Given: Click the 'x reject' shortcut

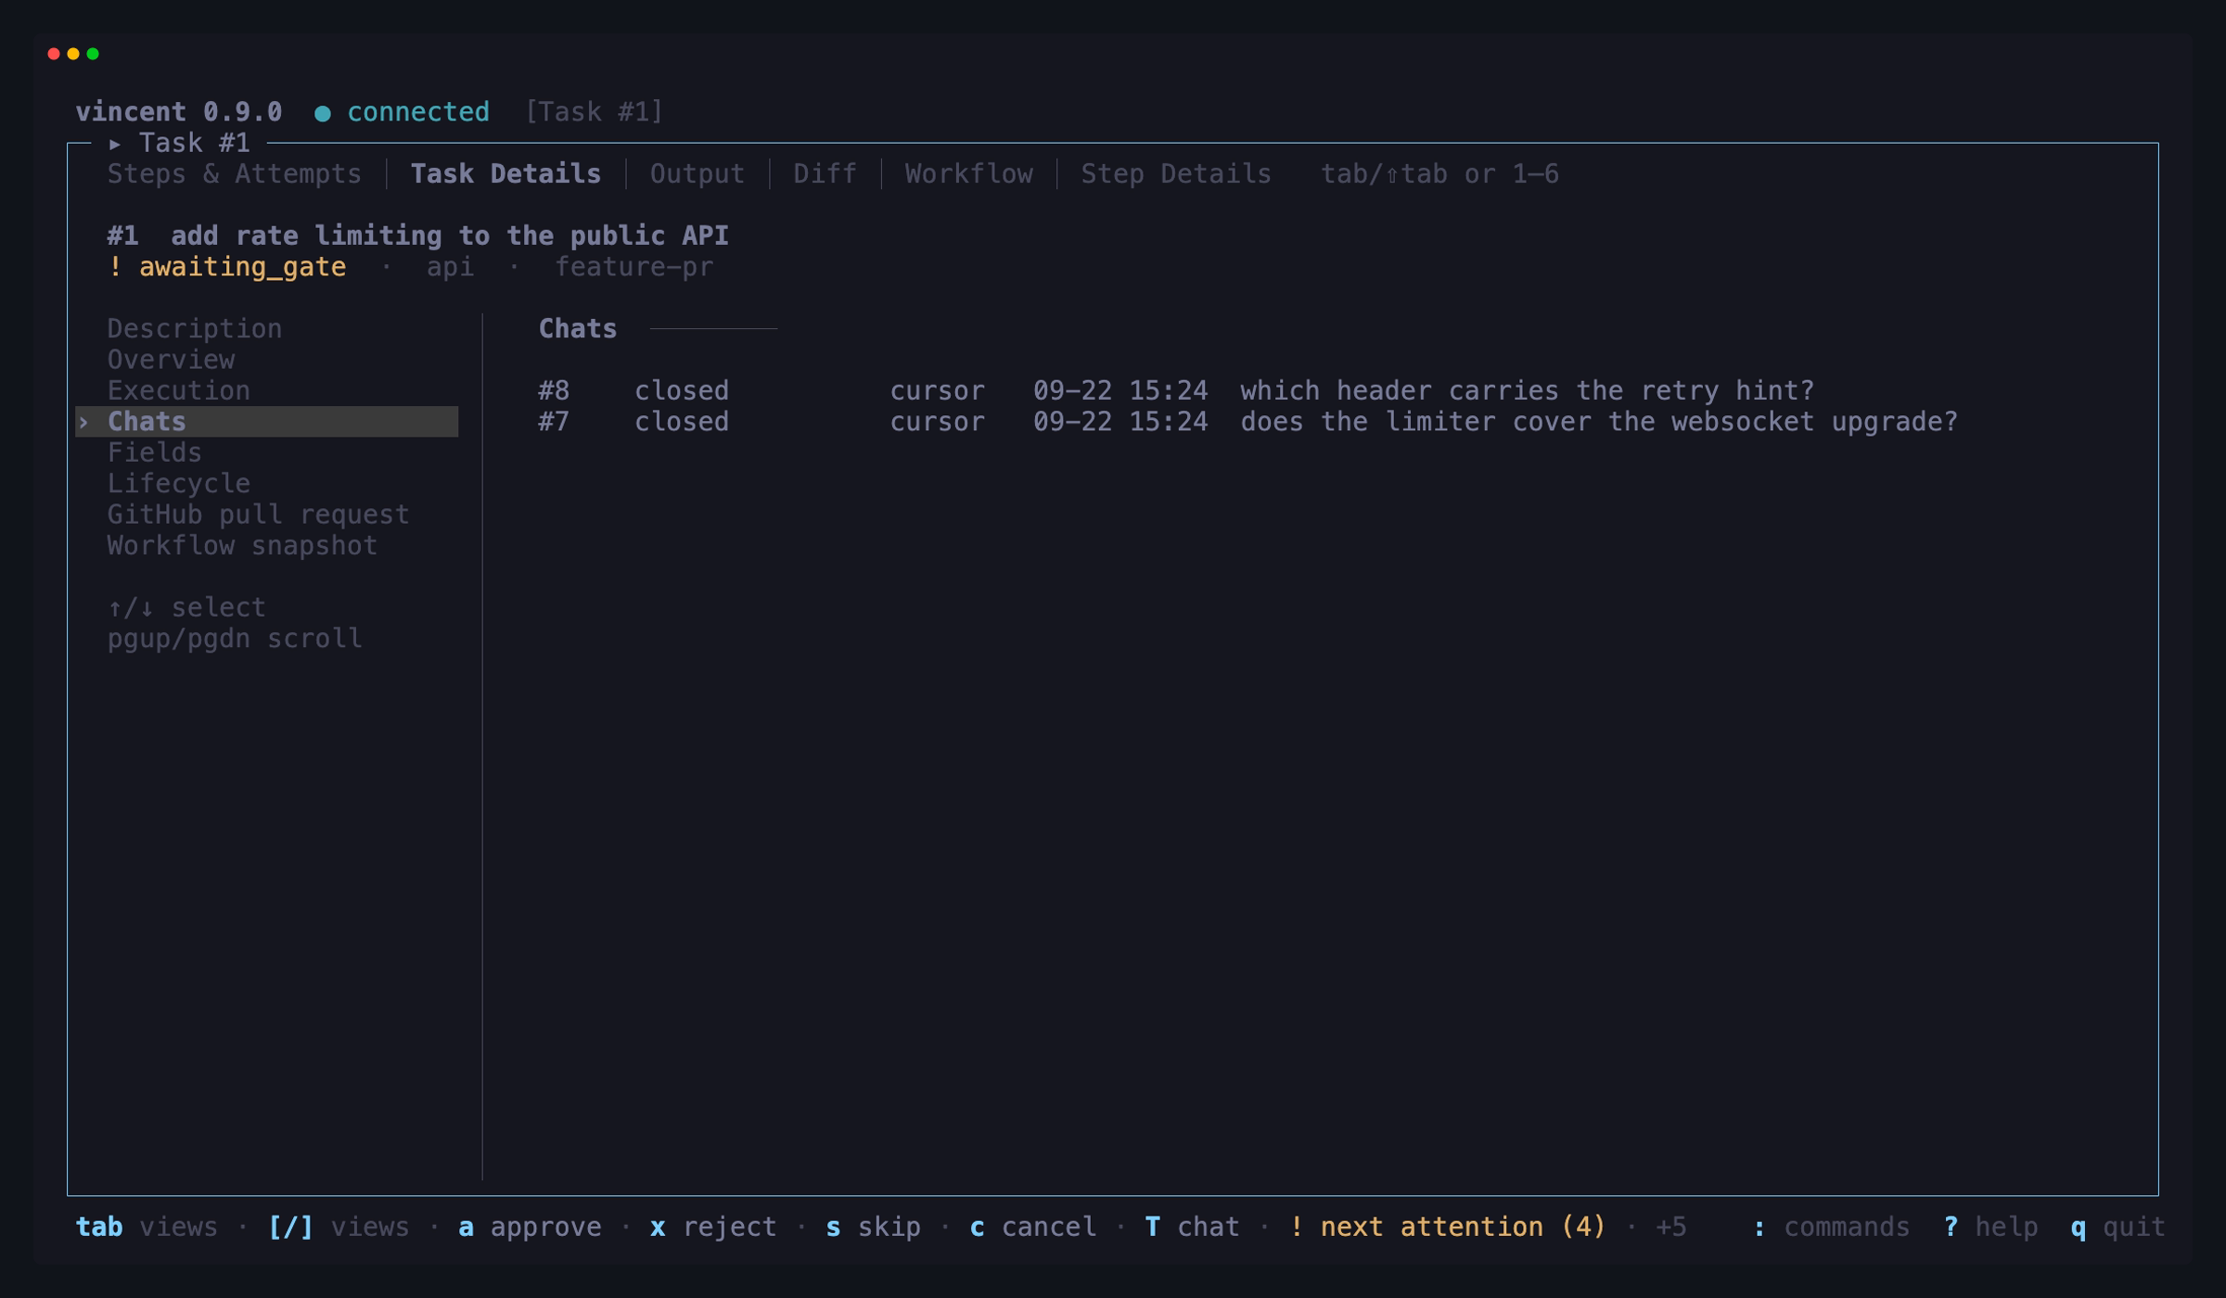Looking at the screenshot, I should tap(712, 1228).
